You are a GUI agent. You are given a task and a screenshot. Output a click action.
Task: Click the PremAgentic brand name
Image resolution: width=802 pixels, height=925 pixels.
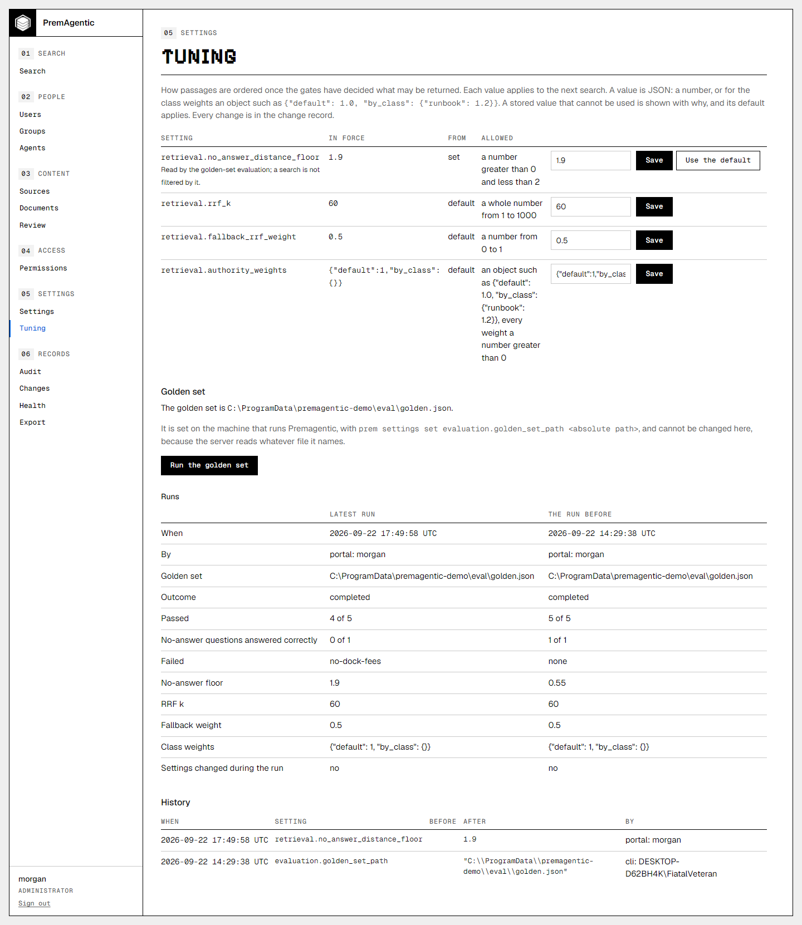(69, 23)
